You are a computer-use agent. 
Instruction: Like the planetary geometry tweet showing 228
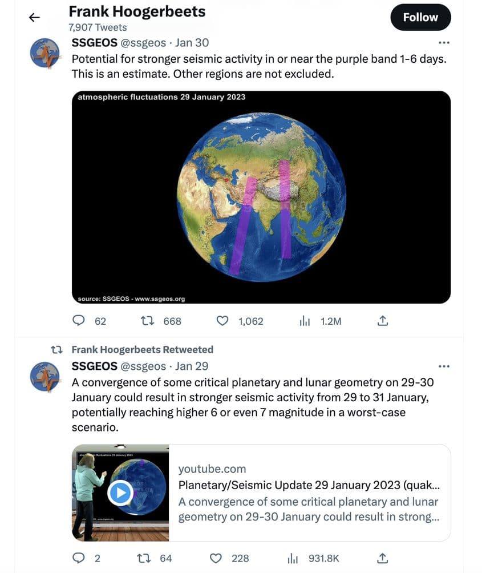coord(217,558)
